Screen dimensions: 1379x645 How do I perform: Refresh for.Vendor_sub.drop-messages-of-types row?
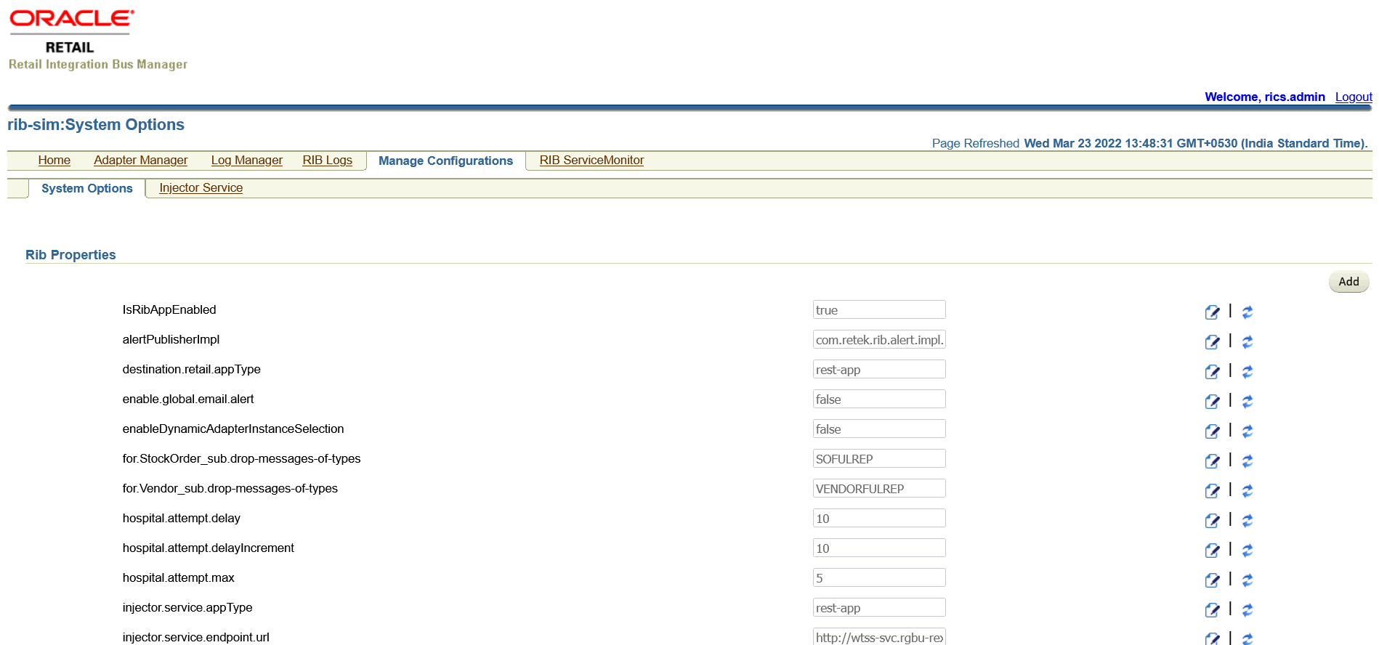coord(1247,491)
